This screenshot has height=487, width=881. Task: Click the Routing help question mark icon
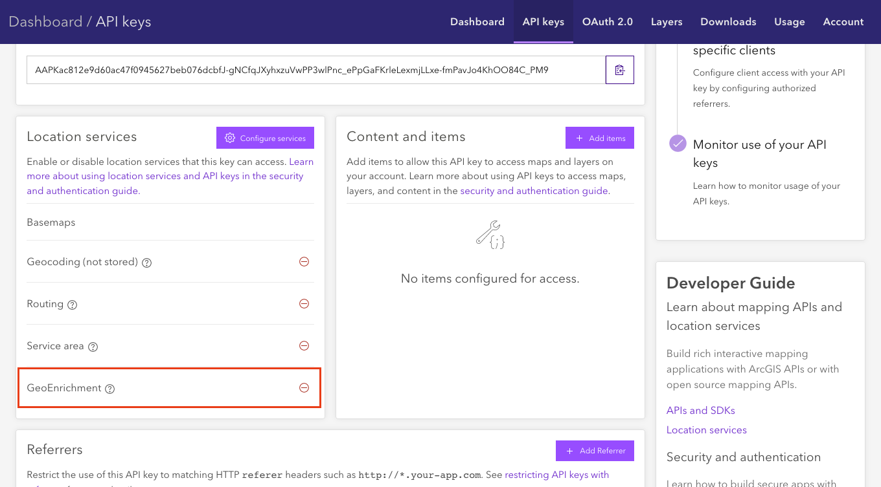[72, 305]
